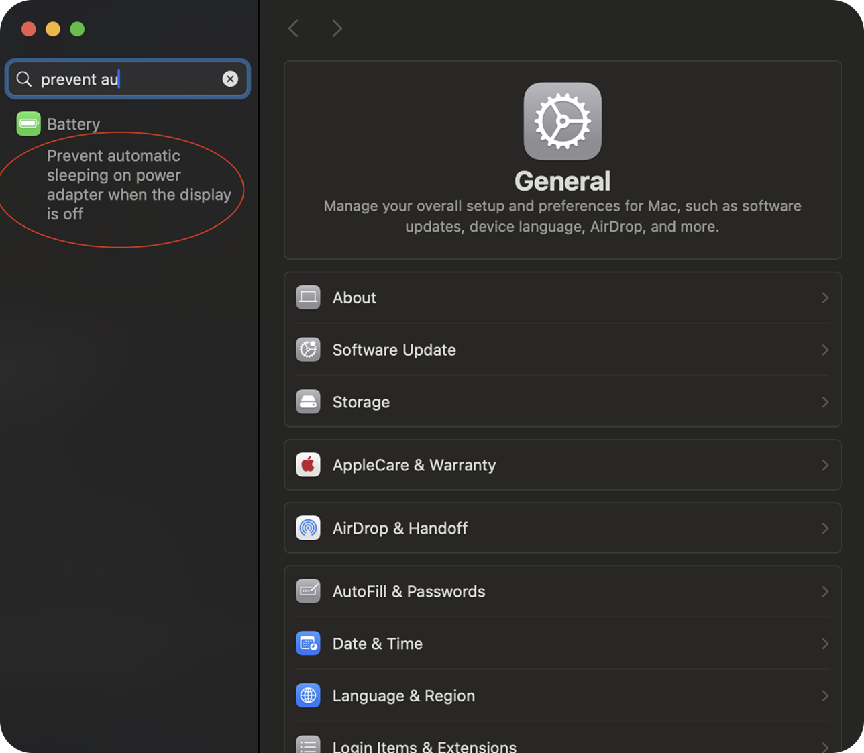Close the System Settings window
864x753 pixels.
coord(29,29)
